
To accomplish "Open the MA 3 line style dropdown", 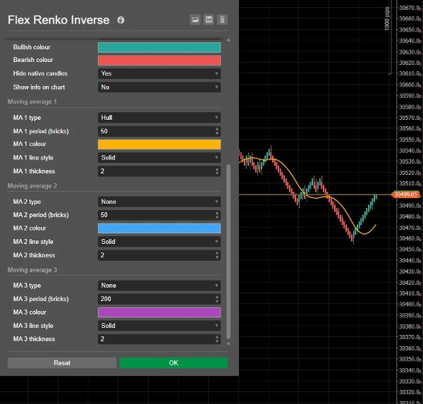I will point(159,326).
